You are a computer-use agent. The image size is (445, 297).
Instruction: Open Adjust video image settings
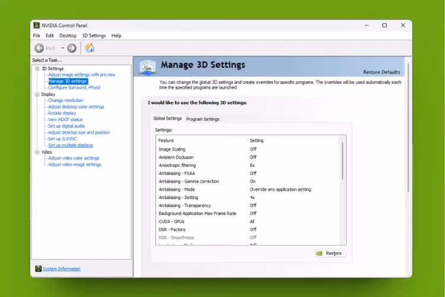pos(75,165)
